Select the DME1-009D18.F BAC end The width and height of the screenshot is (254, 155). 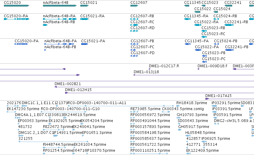coord(198,69)
